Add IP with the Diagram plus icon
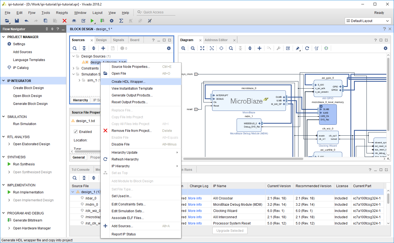Viewport: 394px width, 243px height. point(259,48)
